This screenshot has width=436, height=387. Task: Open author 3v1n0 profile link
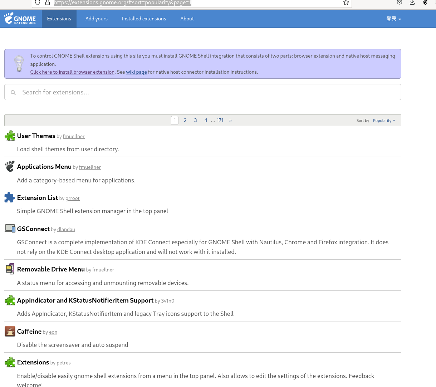click(167, 301)
